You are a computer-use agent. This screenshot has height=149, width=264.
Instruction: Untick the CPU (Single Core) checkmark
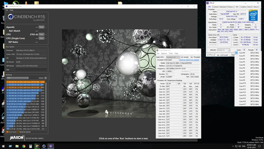click(x=46, y=38)
